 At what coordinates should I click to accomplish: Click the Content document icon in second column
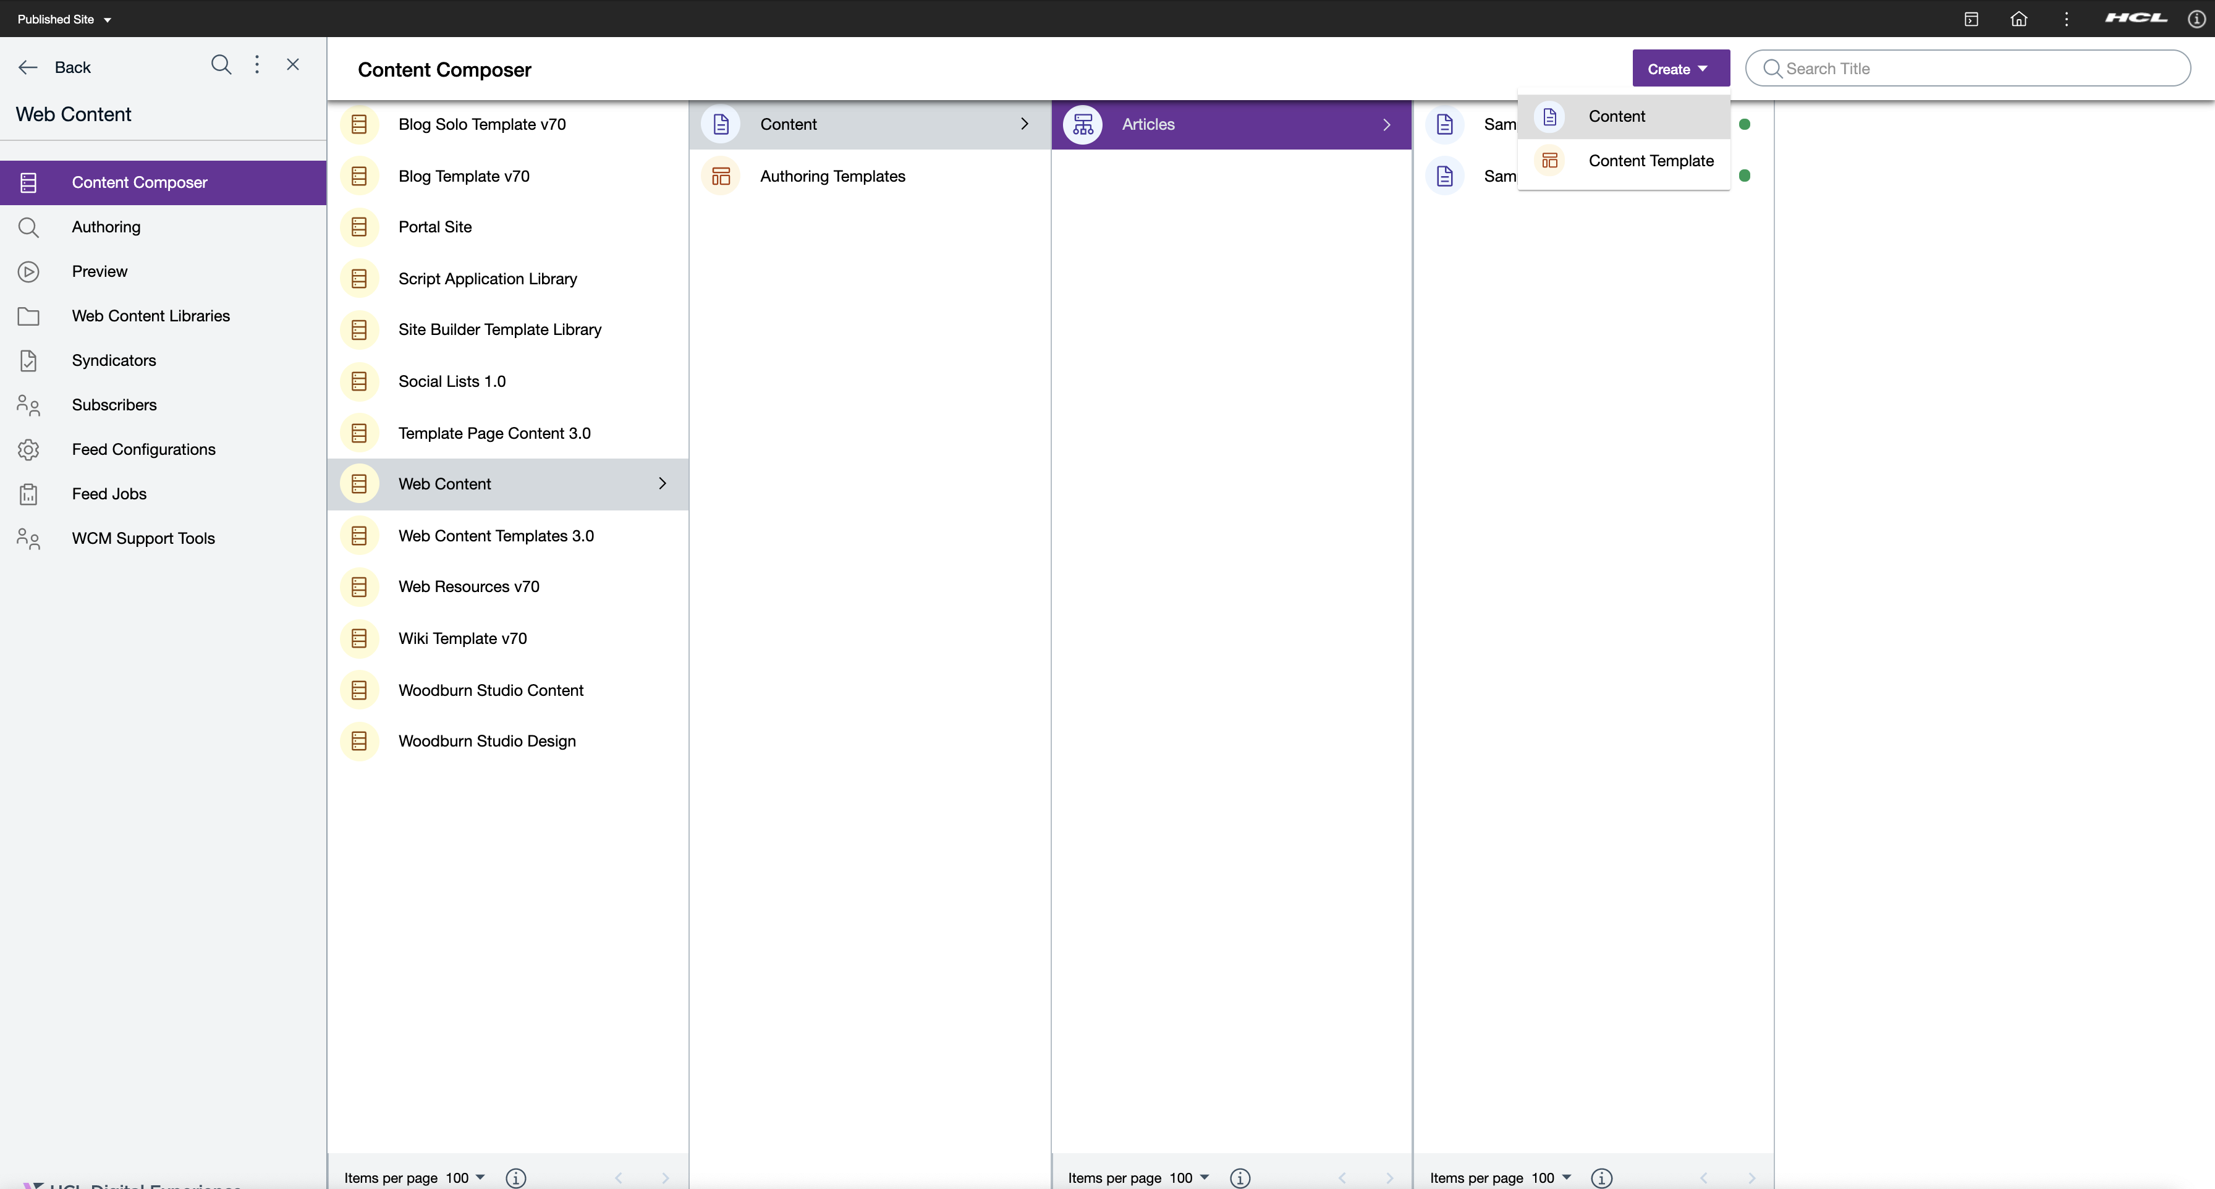click(x=721, y=125)
